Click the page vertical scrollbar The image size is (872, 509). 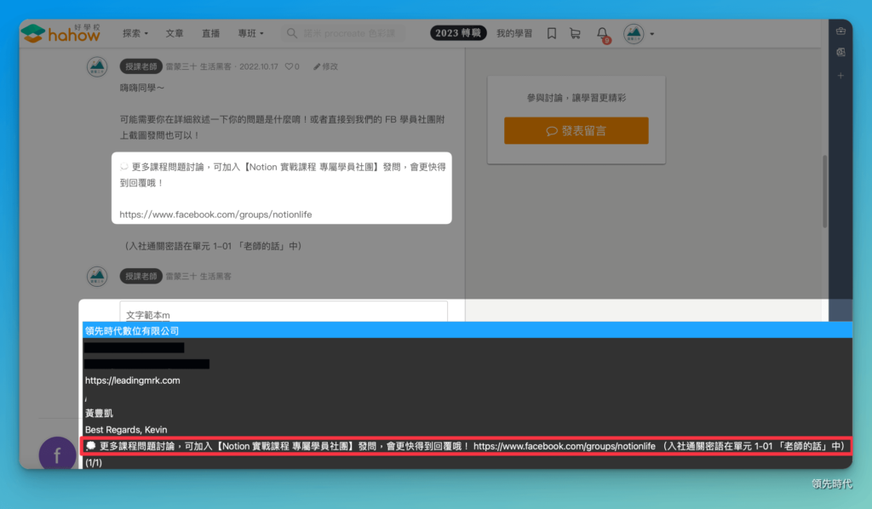[x=824, y=192]
